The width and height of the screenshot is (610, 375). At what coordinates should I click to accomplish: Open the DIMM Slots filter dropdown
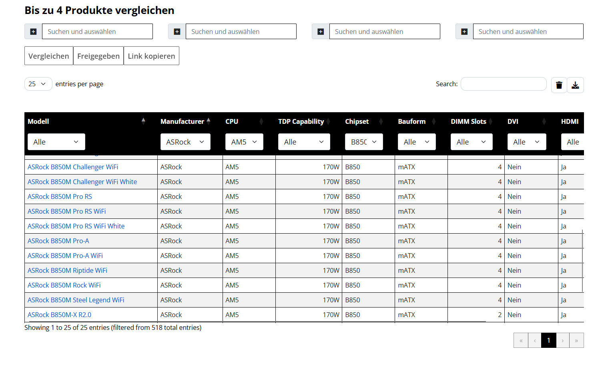click(472, 142)
